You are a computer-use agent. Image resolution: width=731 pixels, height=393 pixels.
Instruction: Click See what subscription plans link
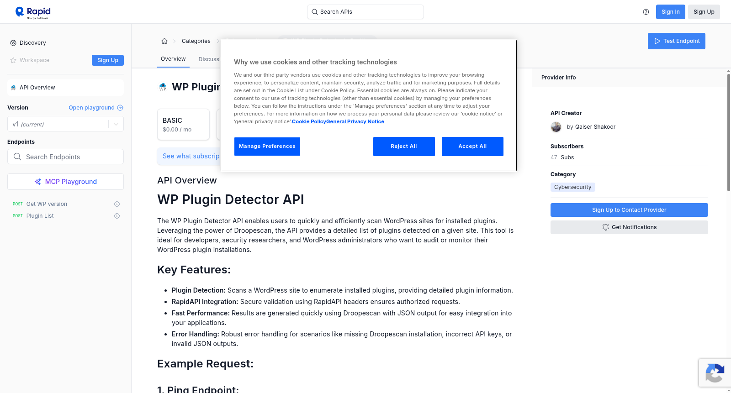[x=191, y=156]
